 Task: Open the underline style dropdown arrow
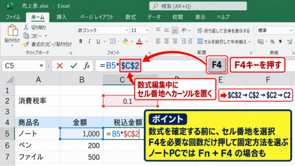point(105,41)
